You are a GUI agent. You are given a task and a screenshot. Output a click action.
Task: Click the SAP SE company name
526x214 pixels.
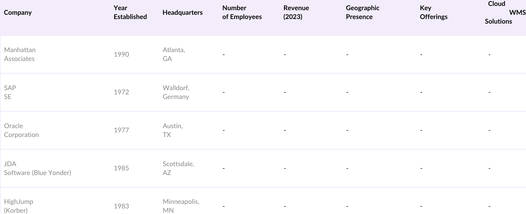tap(10, 92)
